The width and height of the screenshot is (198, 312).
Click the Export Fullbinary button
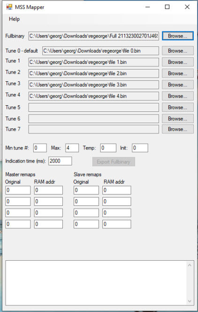tap(114, 162)
